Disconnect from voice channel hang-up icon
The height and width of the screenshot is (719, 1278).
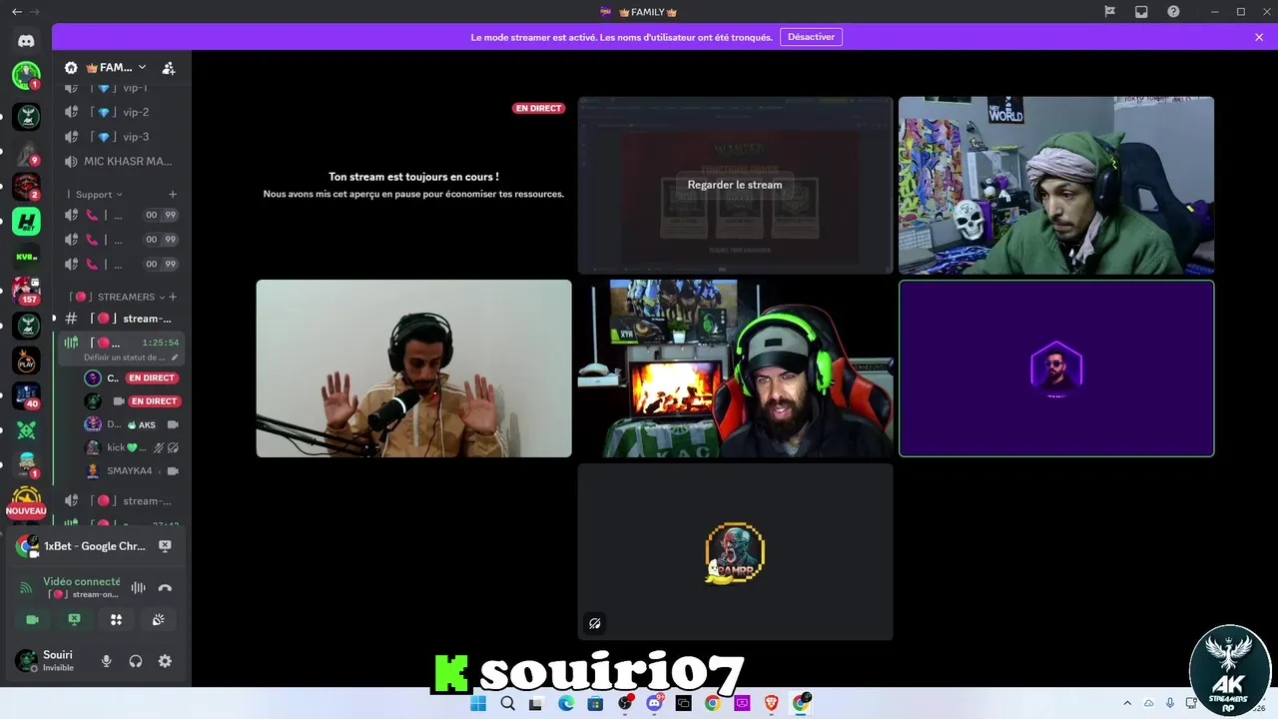165,588
